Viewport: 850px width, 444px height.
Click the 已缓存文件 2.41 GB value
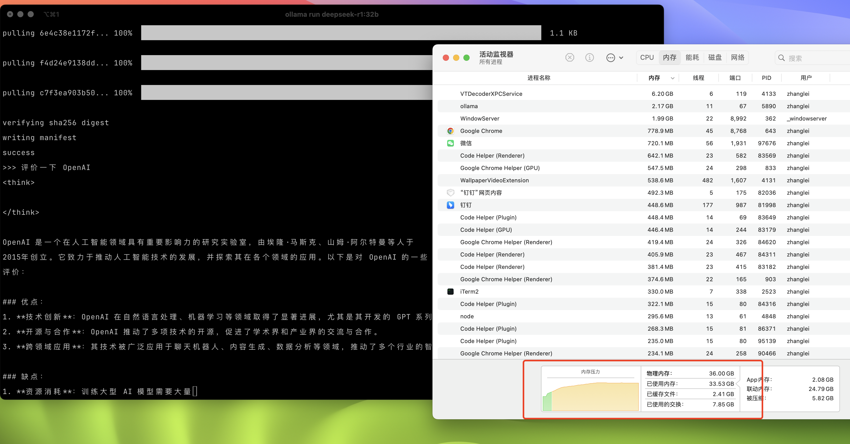tap(723, 394)
